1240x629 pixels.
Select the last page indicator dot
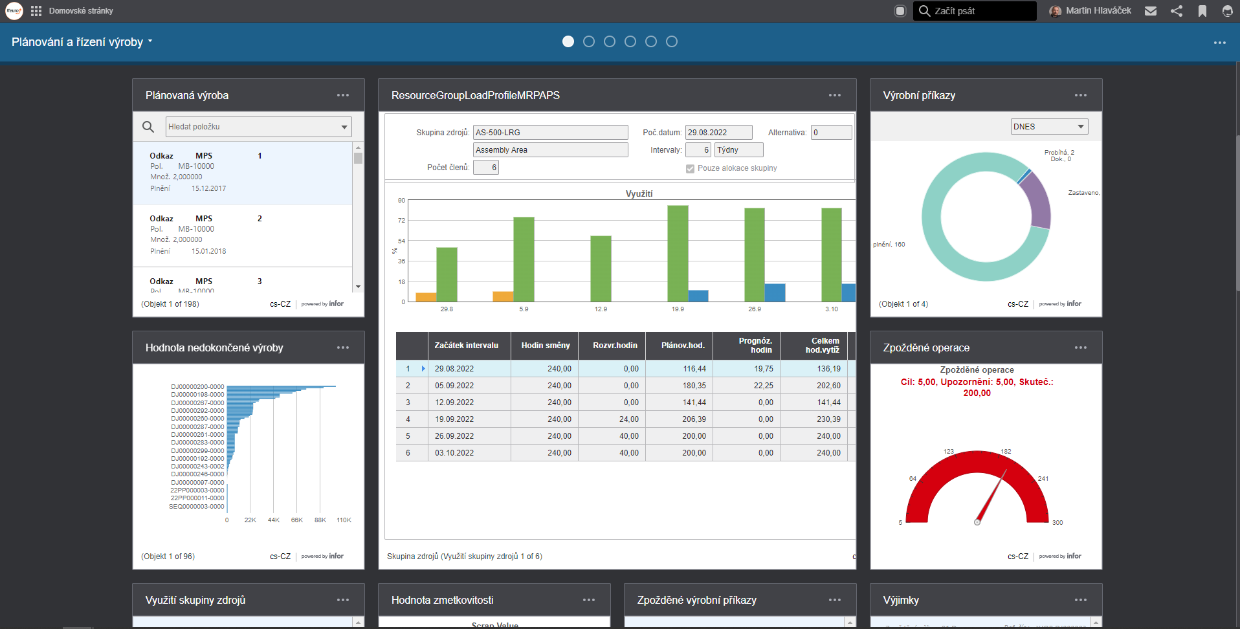tap(671, 41)
